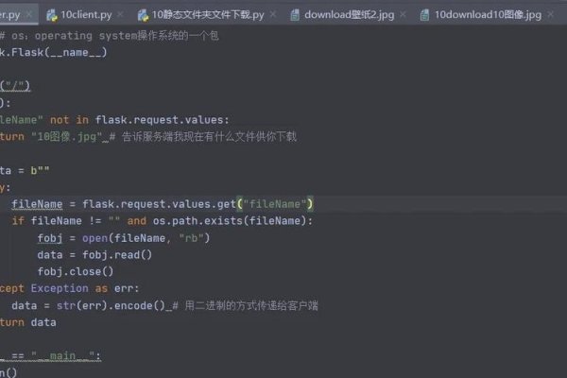Click "os.path.exists(fileName)" in the if line
This screenshot has width=567, height=378.
pyautogui.click(x=230, y=221)
